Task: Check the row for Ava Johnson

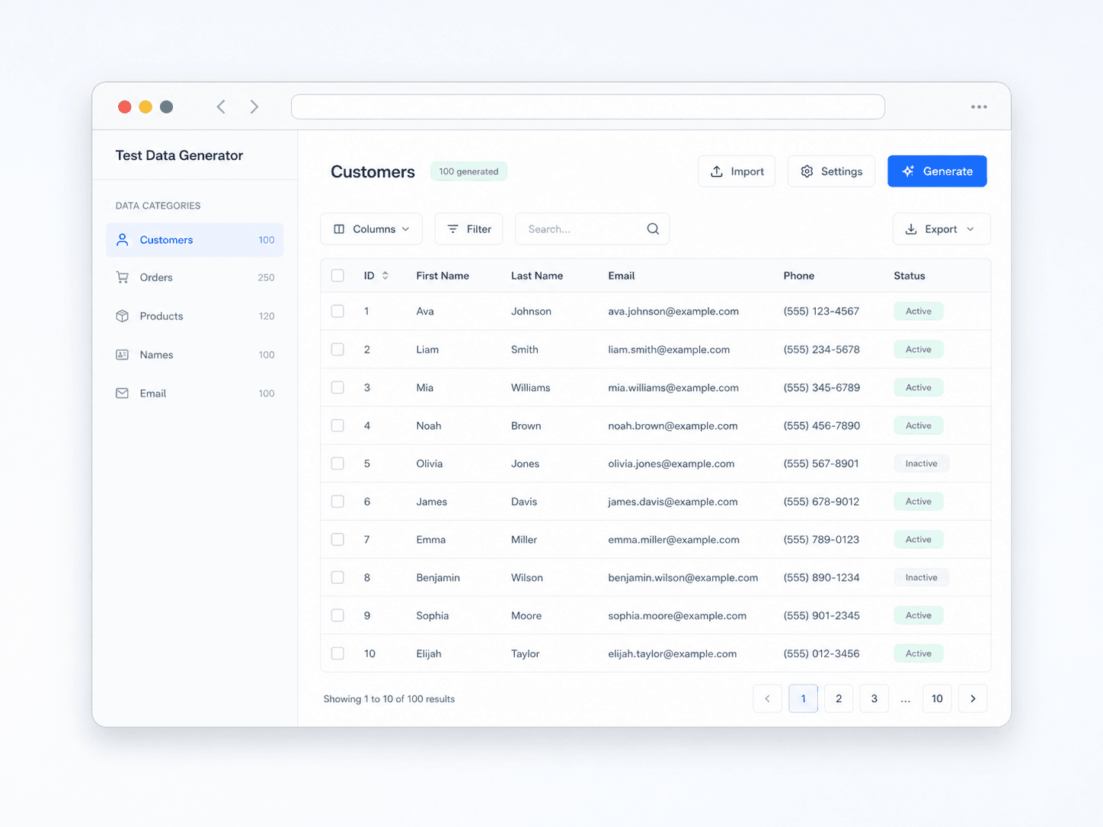Action: (x=337, y=311)
